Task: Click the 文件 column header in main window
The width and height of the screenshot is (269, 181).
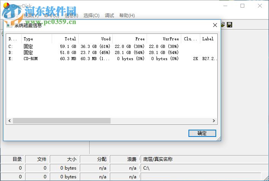Action: (38, 159)
